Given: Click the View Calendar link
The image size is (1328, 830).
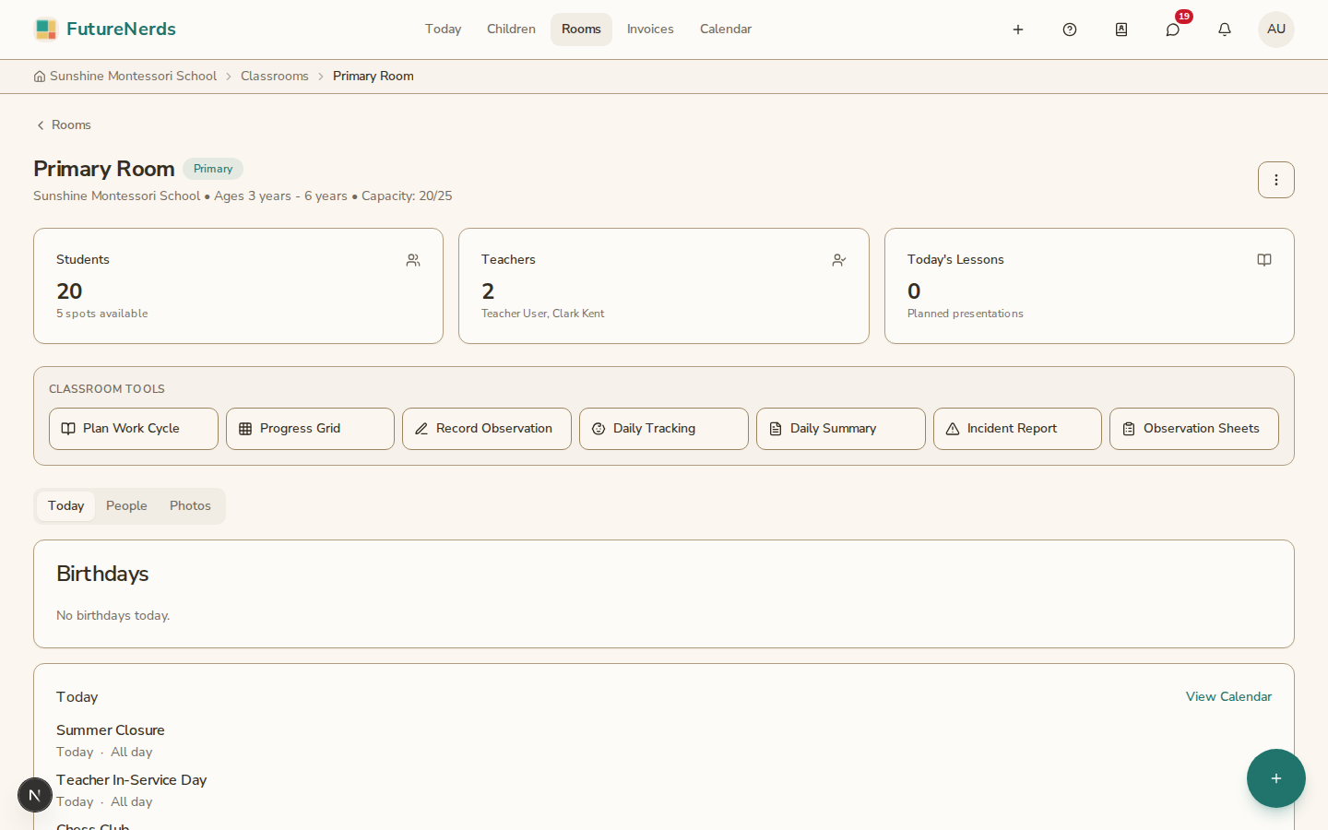Looking at the screenshot, I should tap(1228, 697).
